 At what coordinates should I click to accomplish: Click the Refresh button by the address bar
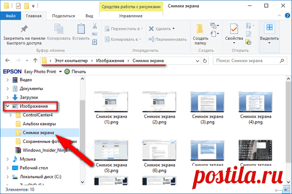pyautogui.click(x=205, y=61)
